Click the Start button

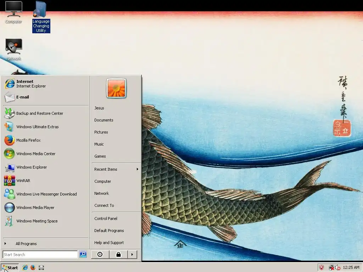tap(10, 268)
